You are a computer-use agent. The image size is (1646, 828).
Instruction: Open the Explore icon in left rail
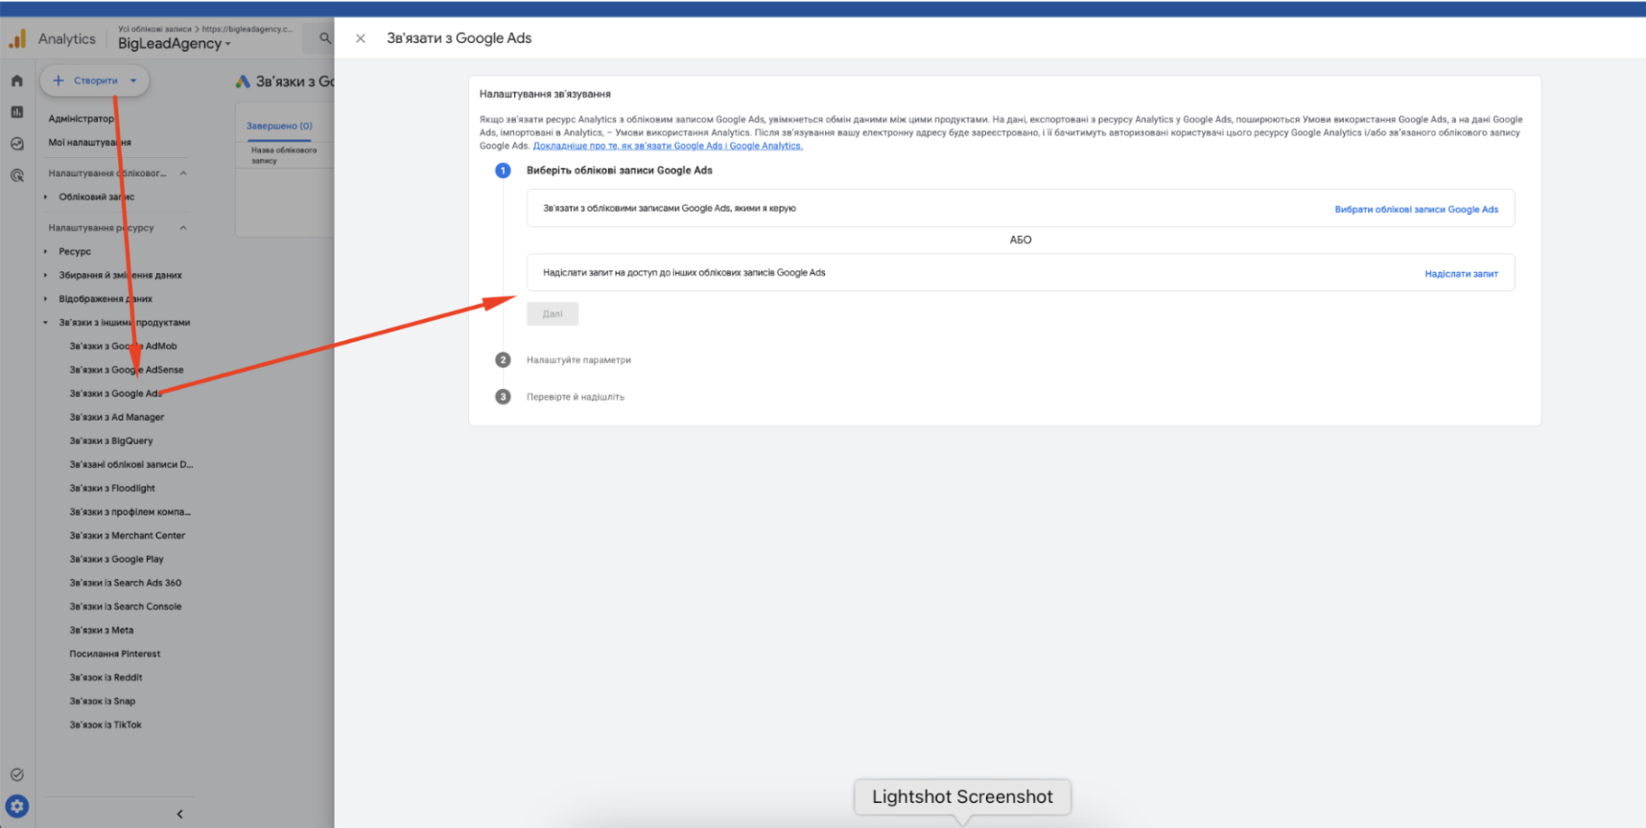(x=16, y=144)
